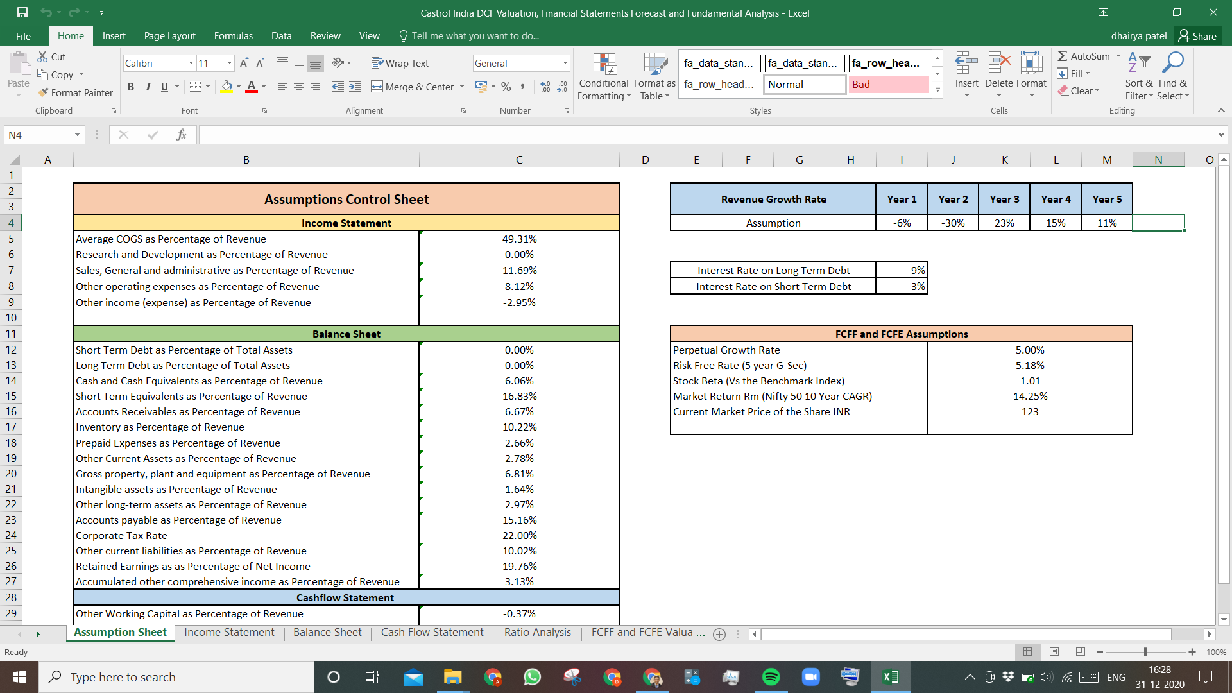Open Format cells menu icon

tap(1031, 64)
